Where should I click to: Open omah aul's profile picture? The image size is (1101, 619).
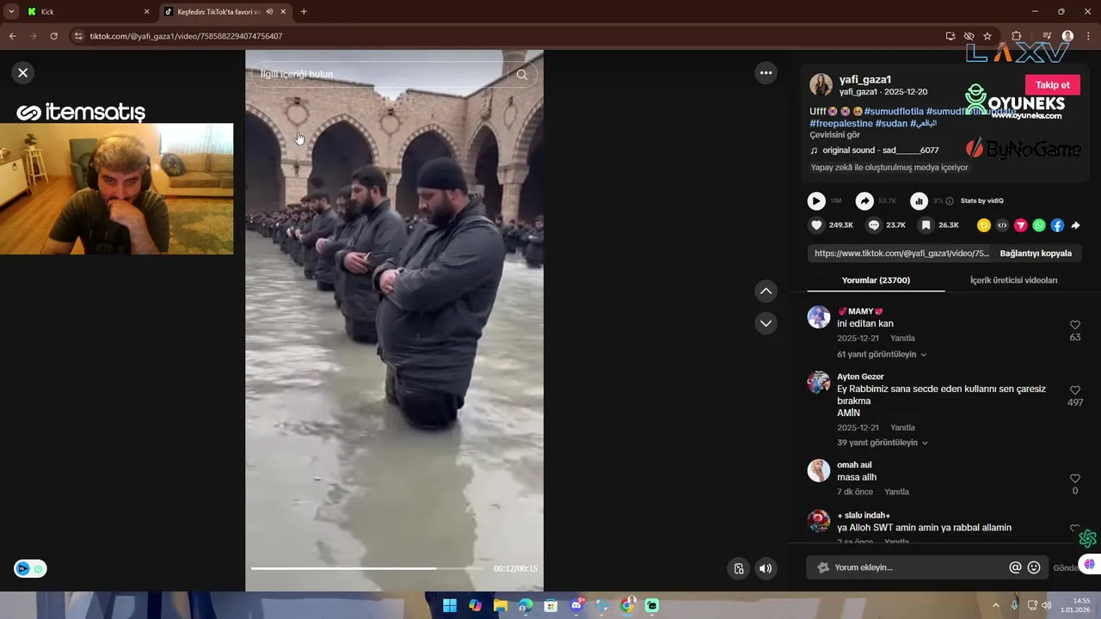point(819,470)
